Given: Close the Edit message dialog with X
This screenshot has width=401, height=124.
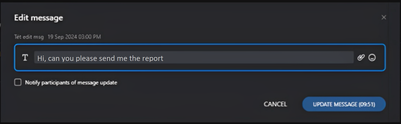Looking at the screenshot, I should point(384,17).
